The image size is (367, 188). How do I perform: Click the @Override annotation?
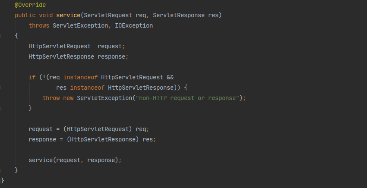pos(30,5)
